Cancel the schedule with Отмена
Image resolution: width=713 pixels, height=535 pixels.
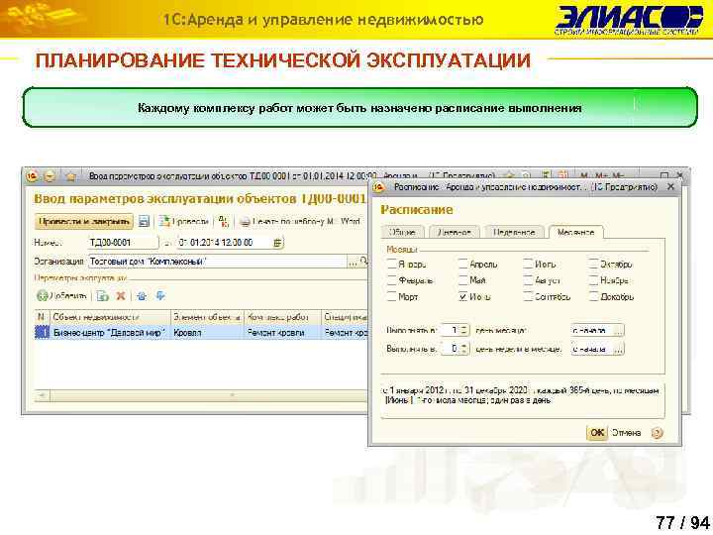pos(626,433)
